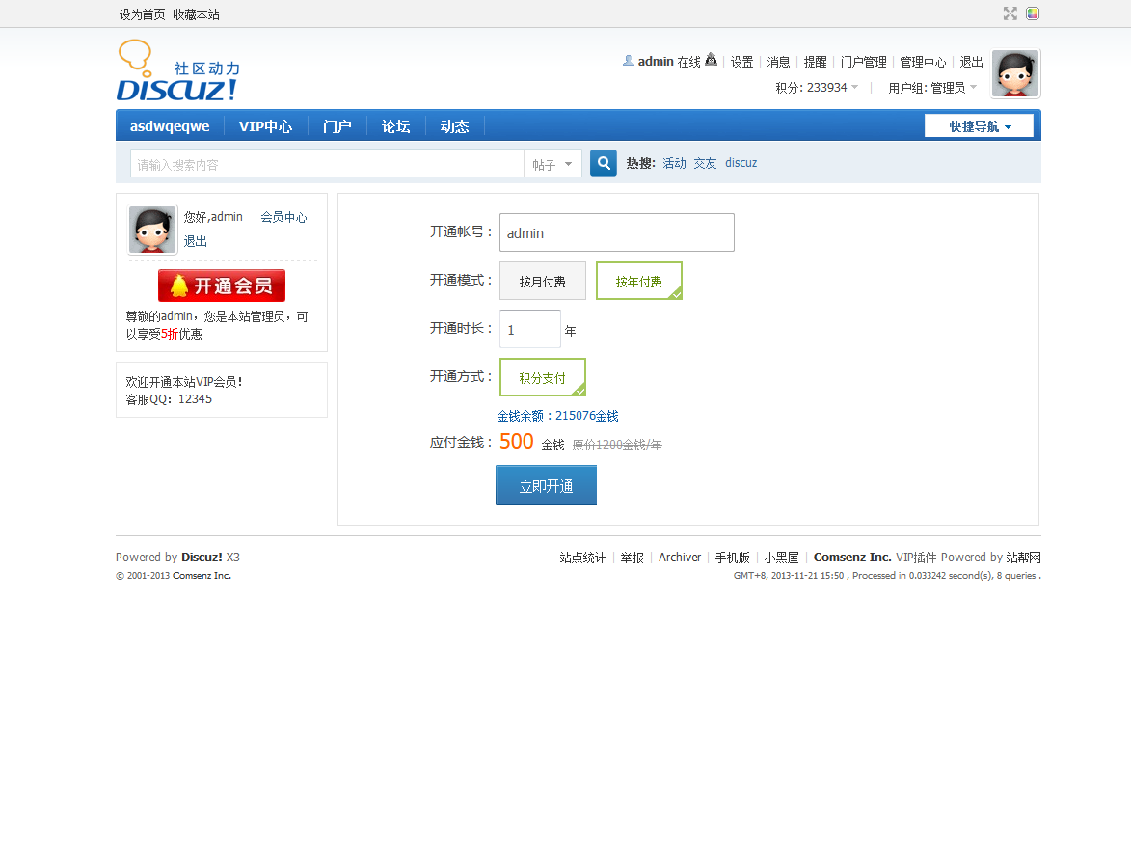The width and height of the screenshot is (1131, 844).
Task: Open the style color switcher icon
Action: (1033, 14)
